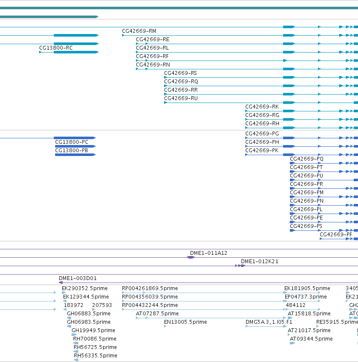Viewport: 358px width, 362px height.
Task: Click EST label AT21017.5prime
Action: coord(309,330)
